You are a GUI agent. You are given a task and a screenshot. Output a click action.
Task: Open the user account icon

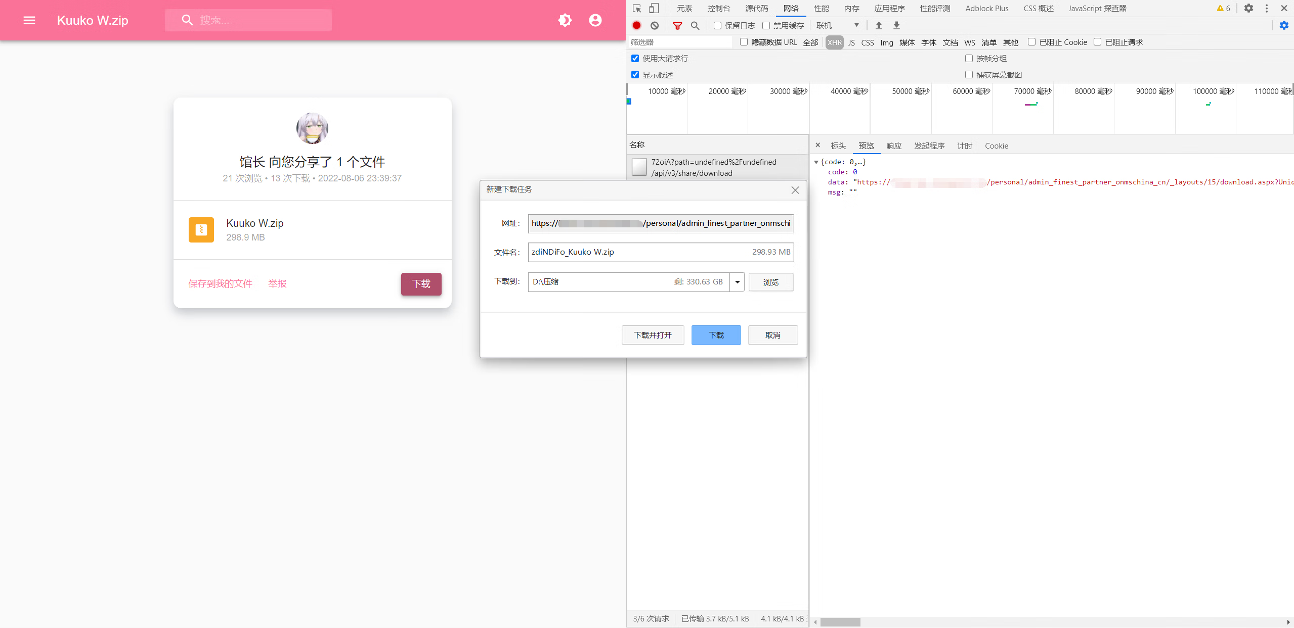click(x=595, y=20)
